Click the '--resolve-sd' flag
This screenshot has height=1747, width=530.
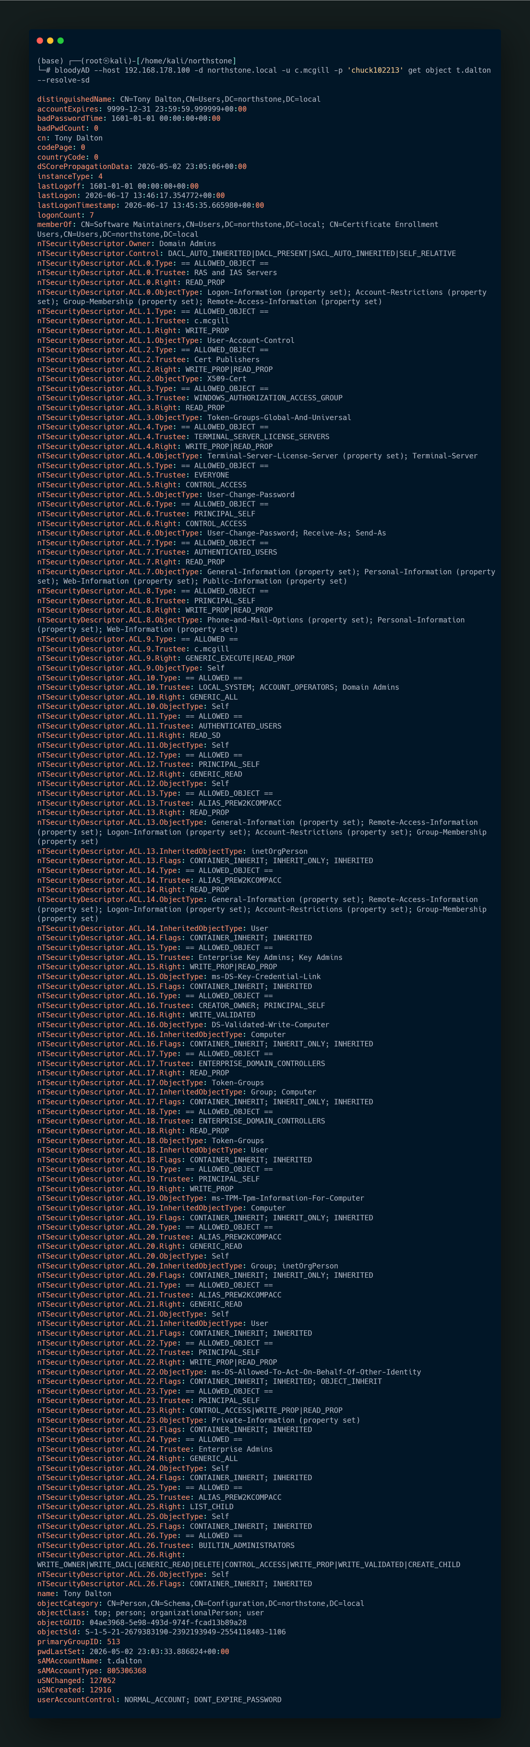tap(63, 80)
